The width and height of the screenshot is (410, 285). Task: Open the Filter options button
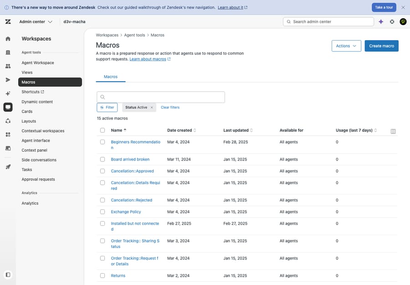(107, 108)
